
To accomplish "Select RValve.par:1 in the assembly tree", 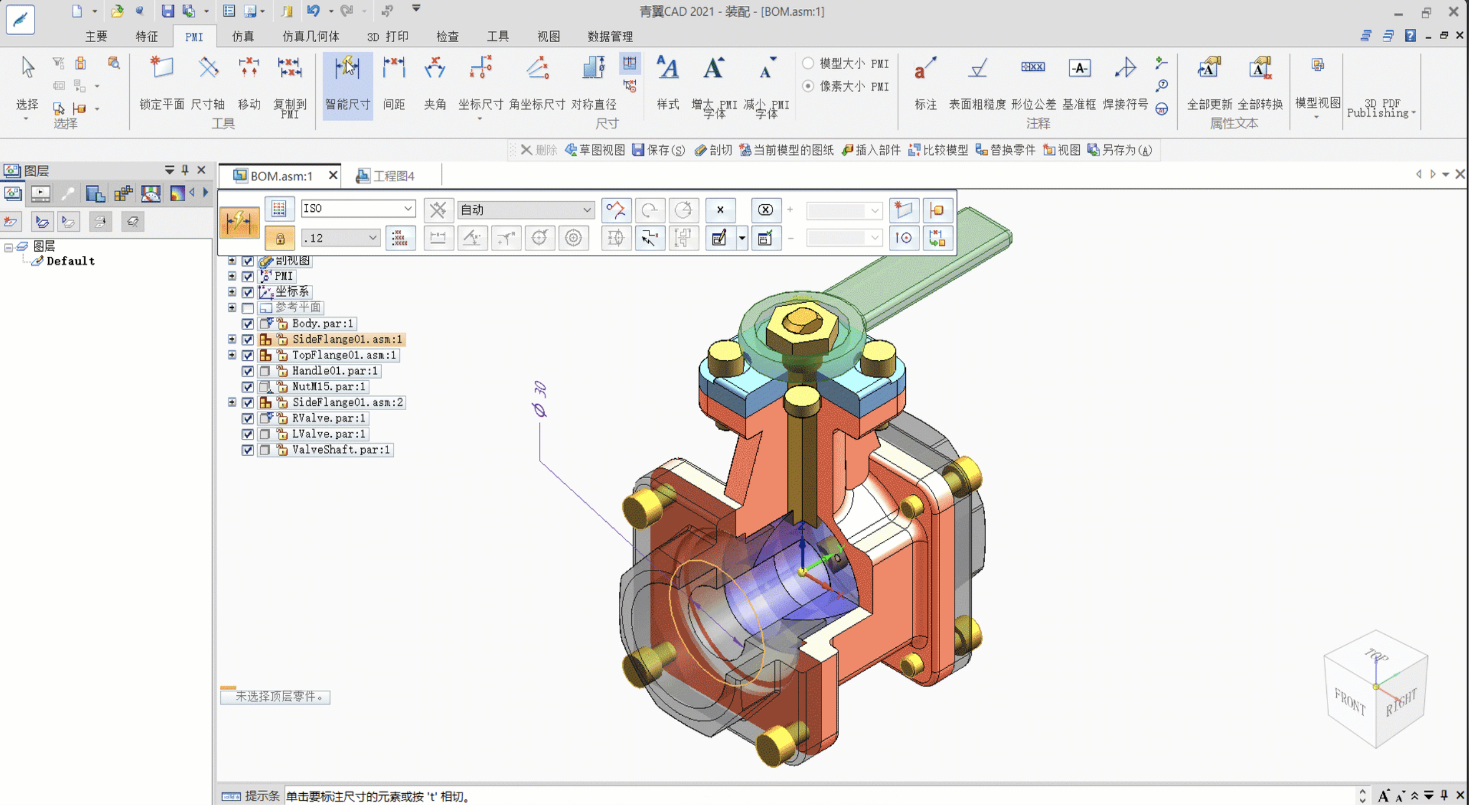I will 329,418.
